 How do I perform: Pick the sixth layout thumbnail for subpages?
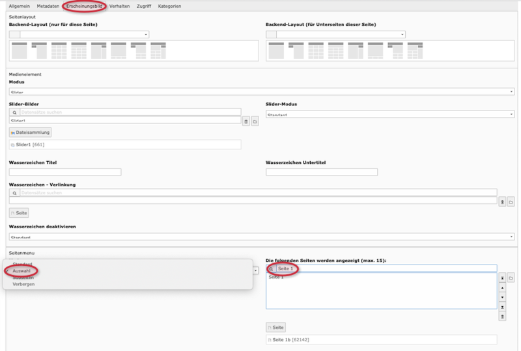[x=376, y=51]
